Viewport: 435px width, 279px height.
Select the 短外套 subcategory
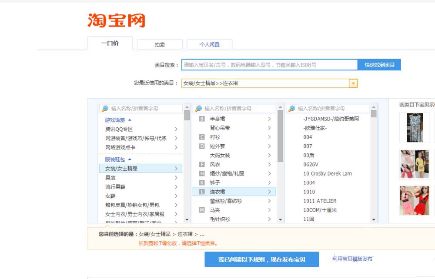[234, 146]
